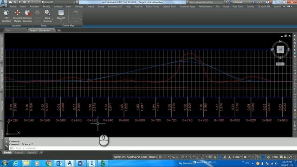Click the Windows Start button
This screenshot has width=297, height=167.
point(5,163)
